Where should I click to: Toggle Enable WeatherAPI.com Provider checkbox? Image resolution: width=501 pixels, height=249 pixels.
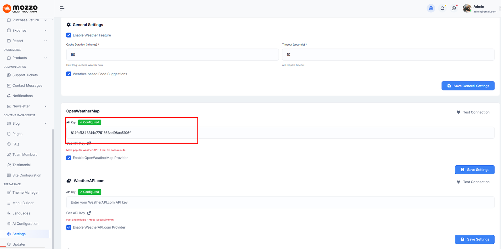[69, 227]
